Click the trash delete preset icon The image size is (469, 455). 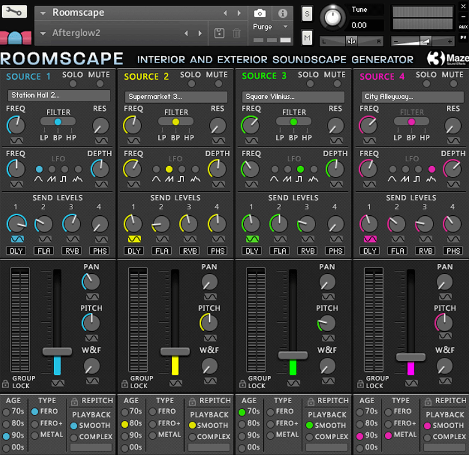point(236,33)
